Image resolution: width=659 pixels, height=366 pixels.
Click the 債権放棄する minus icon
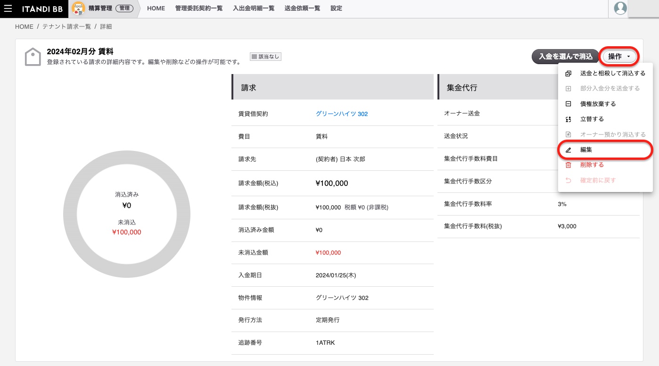point(568,104)
